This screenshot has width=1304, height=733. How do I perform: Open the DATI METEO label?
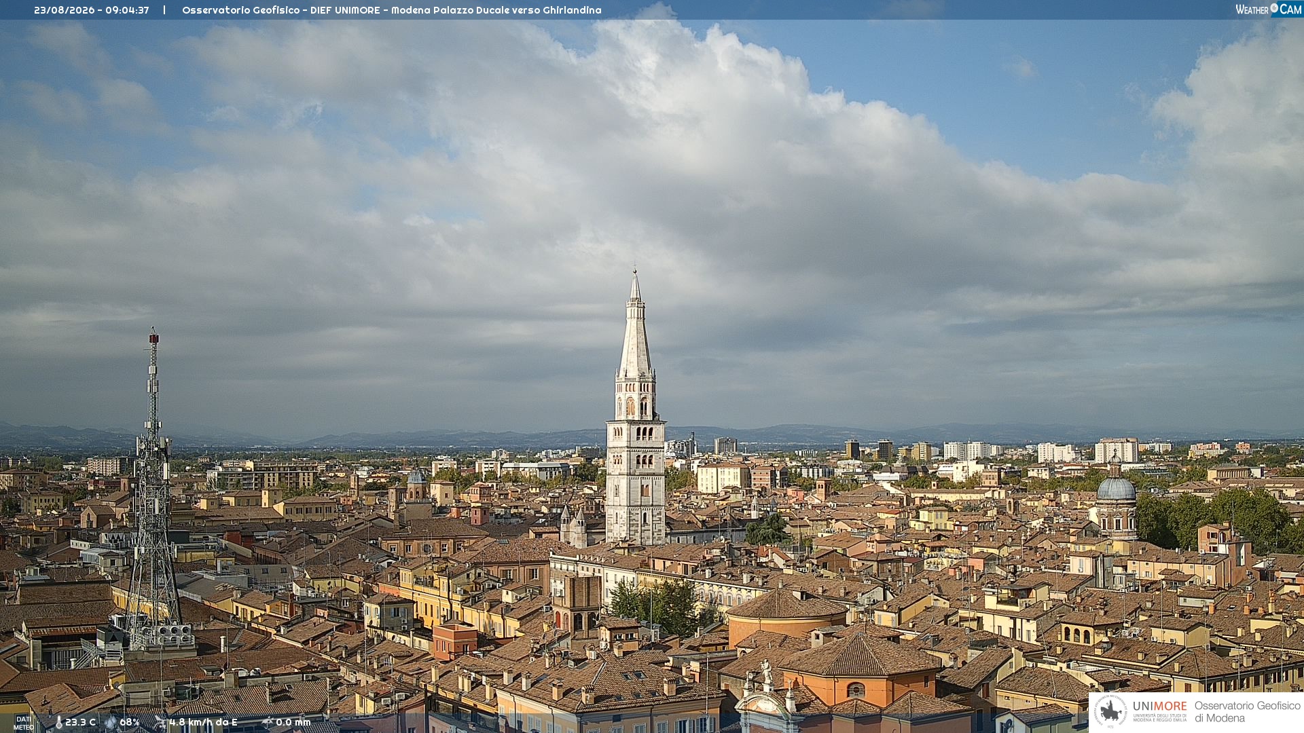tap(24, 723)
